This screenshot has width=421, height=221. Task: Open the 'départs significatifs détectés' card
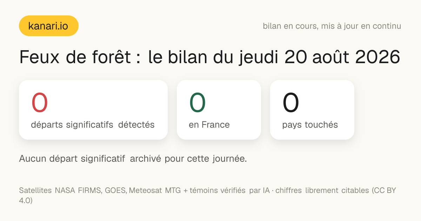(93, 110)
